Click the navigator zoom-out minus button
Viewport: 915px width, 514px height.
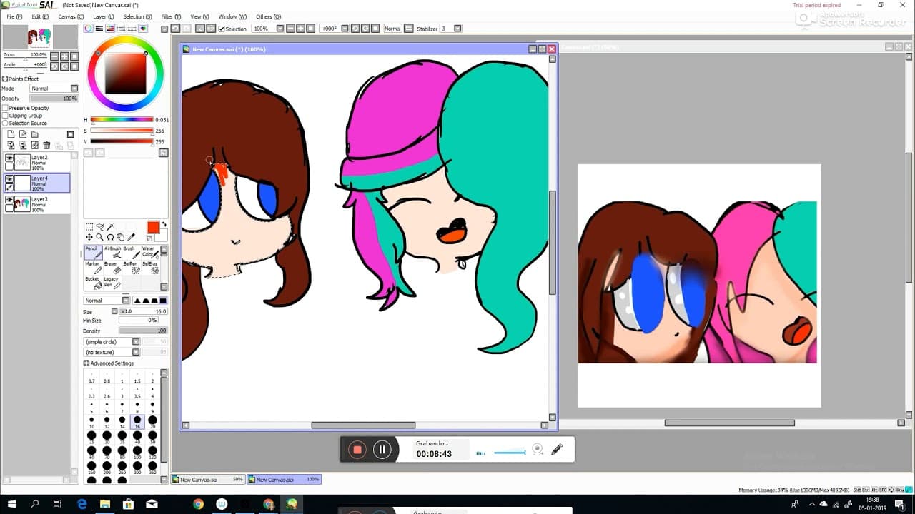54,56
